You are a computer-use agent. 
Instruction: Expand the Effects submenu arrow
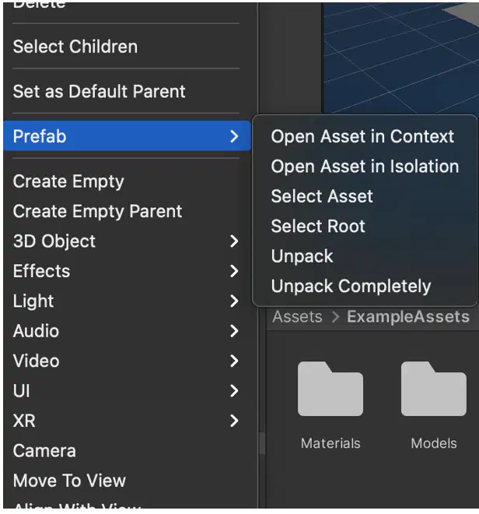tap(234, 271)
